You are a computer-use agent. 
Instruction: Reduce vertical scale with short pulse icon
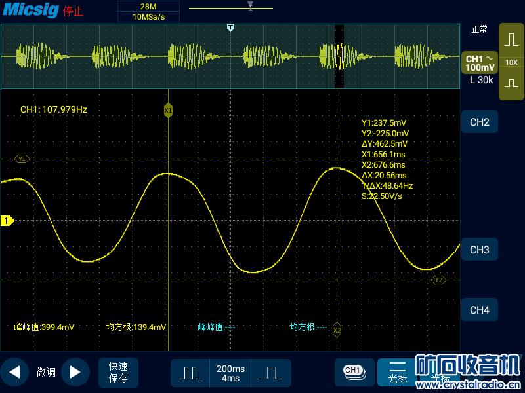pos(511,84)
